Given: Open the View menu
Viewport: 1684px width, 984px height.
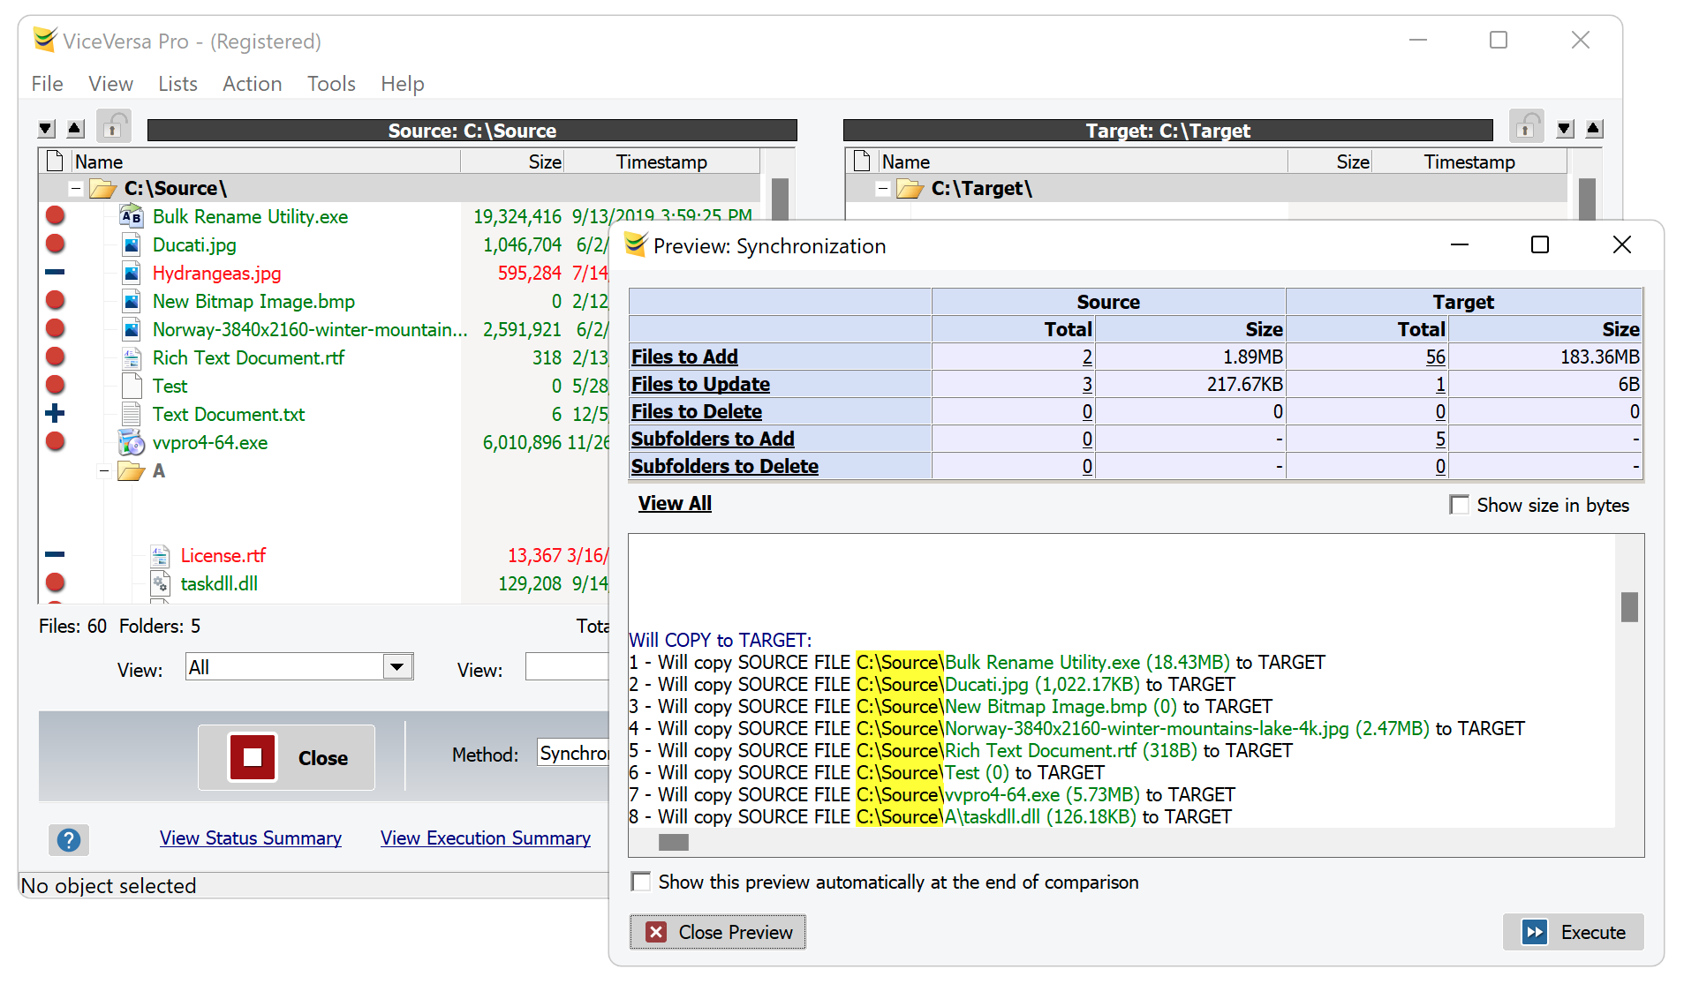Looking at the screenshot, I should [110, 84].
